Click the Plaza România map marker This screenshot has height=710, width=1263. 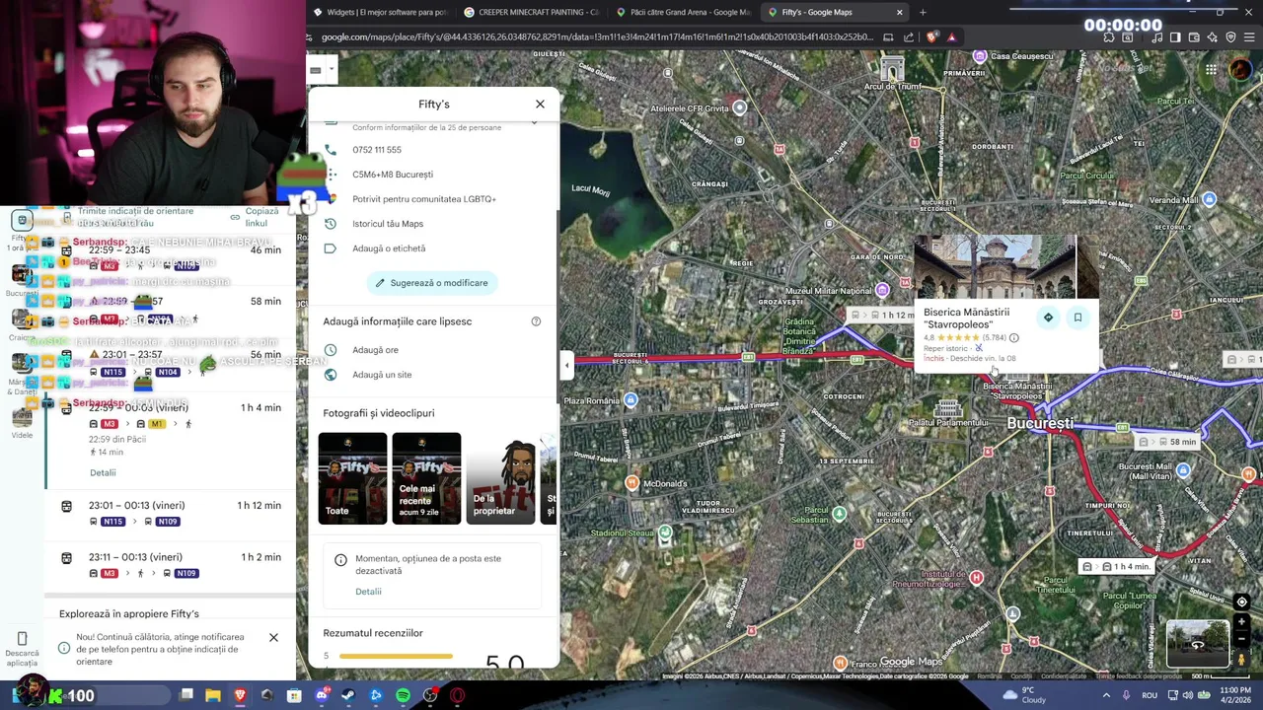click(x=631, y=400)
